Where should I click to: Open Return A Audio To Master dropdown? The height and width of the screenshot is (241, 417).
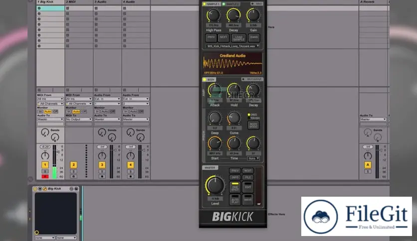coord(373,120)
